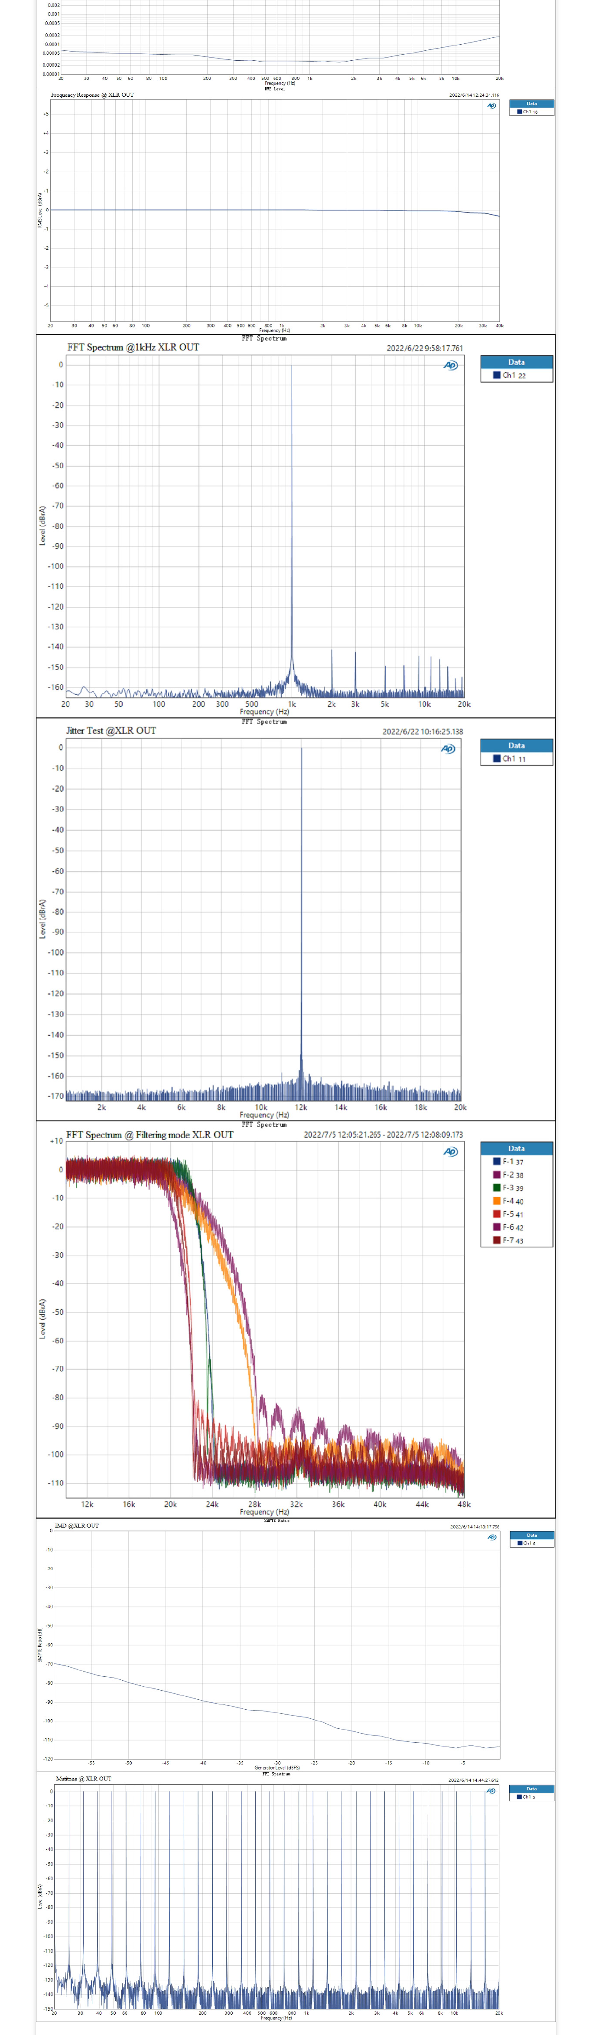The width and height of the screenshot is (592, 2035).
Task: Click the F-1 37 blue color swatch
Action: 497,1161
